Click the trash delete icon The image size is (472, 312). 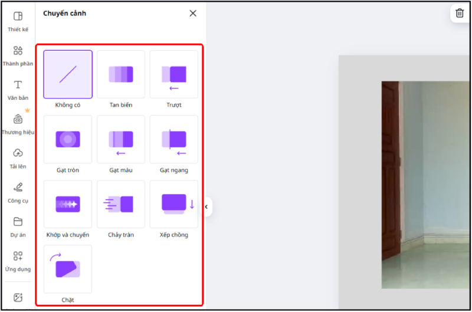(460, 13)
